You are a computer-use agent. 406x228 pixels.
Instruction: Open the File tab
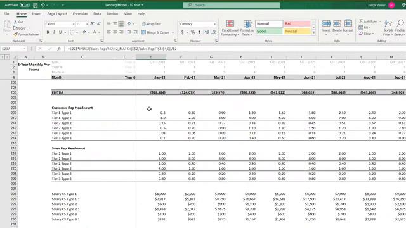tap(6, 14)
